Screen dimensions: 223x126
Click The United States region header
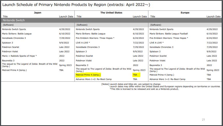pos(111,12)
